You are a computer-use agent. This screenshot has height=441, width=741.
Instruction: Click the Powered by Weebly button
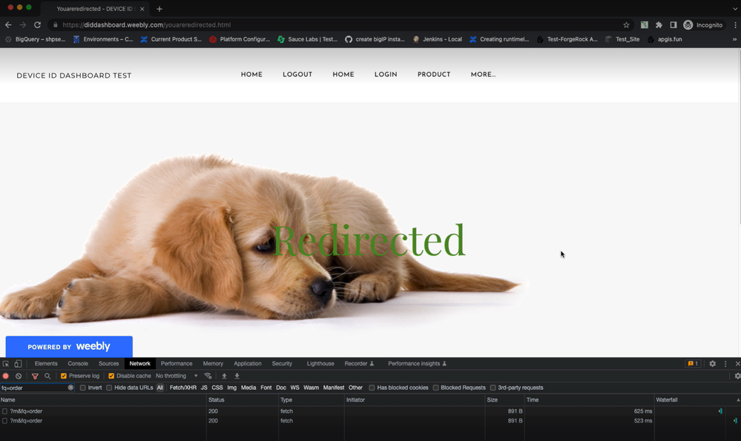[69, 346]
